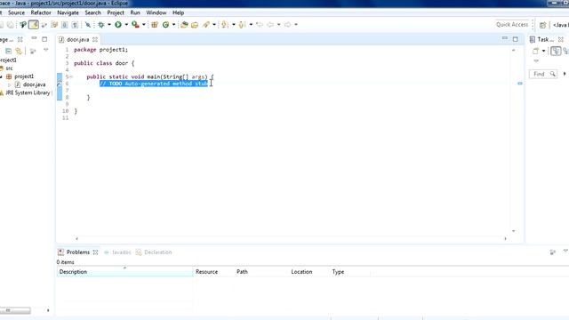Open the Project menu

(x=116, y=12)
